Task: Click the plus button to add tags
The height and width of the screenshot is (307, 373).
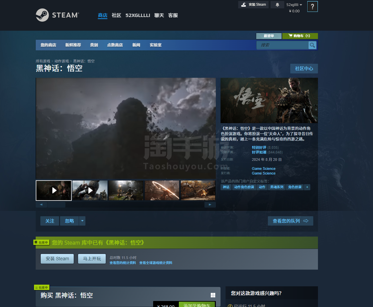Action: 307,187
